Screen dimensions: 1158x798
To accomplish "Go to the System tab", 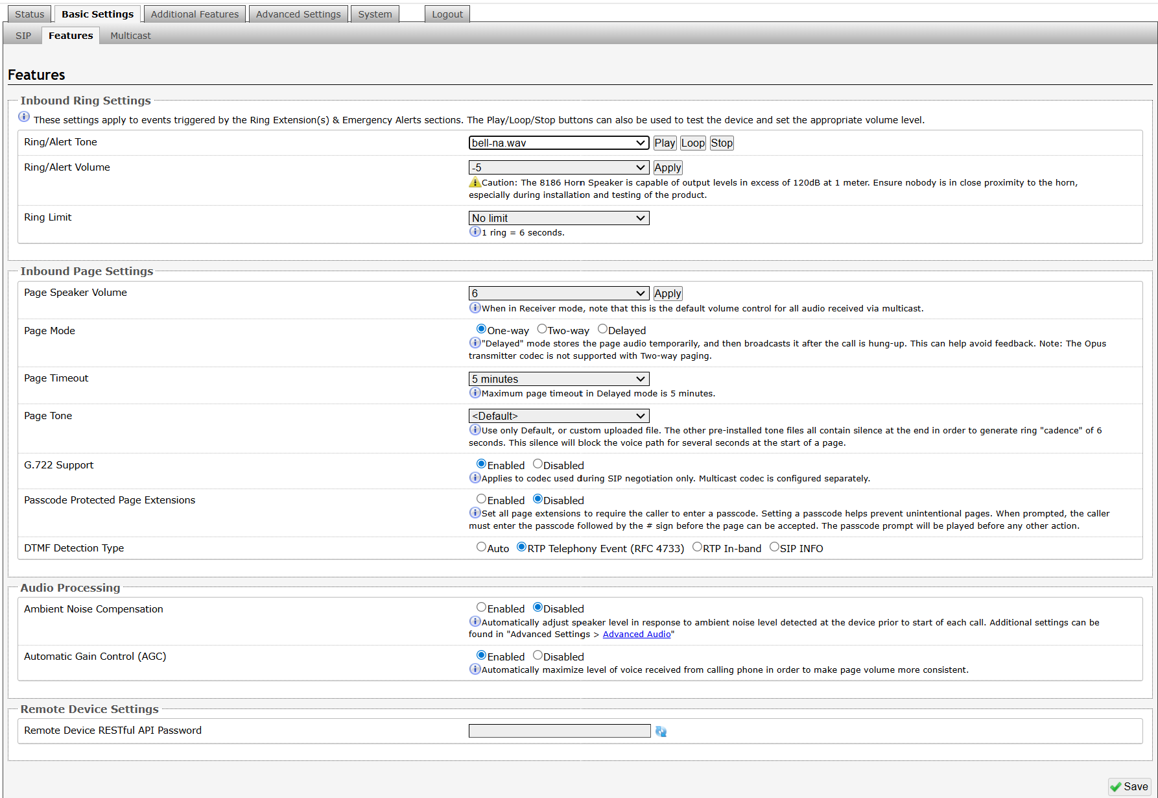I will click(x=375, y=14).
